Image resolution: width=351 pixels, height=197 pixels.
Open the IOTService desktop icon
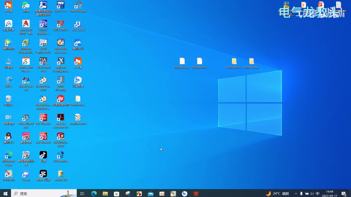point(61,157)
